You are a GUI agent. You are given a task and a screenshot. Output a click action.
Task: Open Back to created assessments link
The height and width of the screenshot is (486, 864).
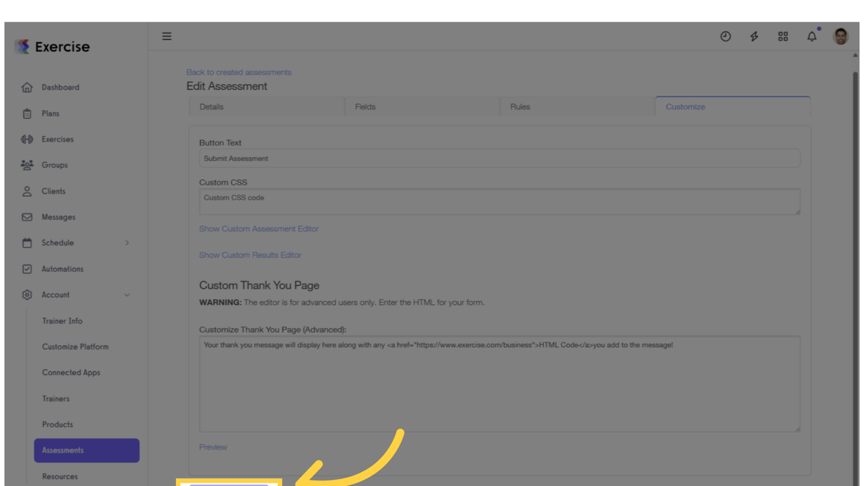coord(238,72)
